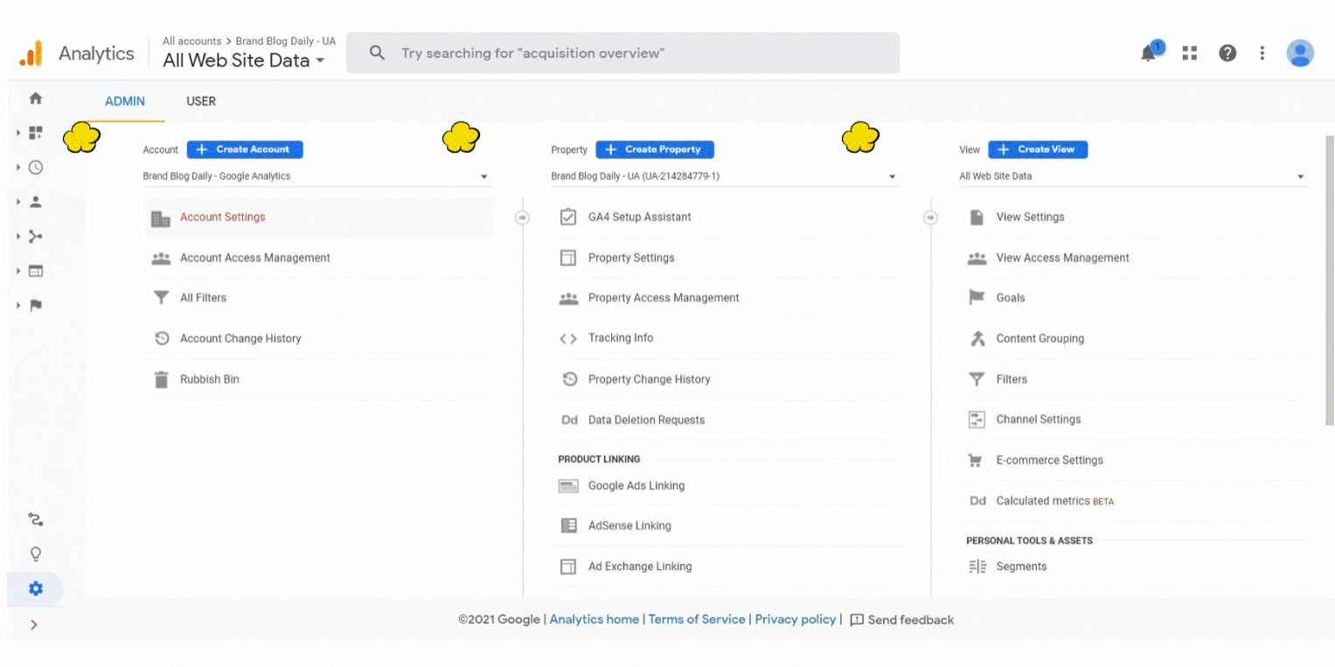Viewport: 1335px width, 667px height.
Task: Click the view Filters funnel icon
Action: coord(977,379)
